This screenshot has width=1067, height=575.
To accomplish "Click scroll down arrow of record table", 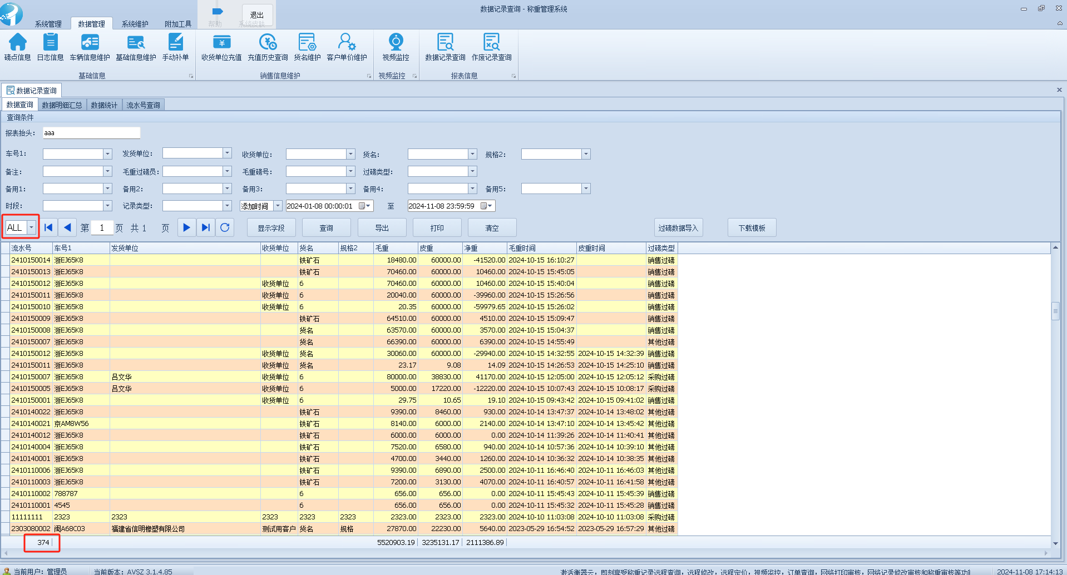I will pos(1055,543).
